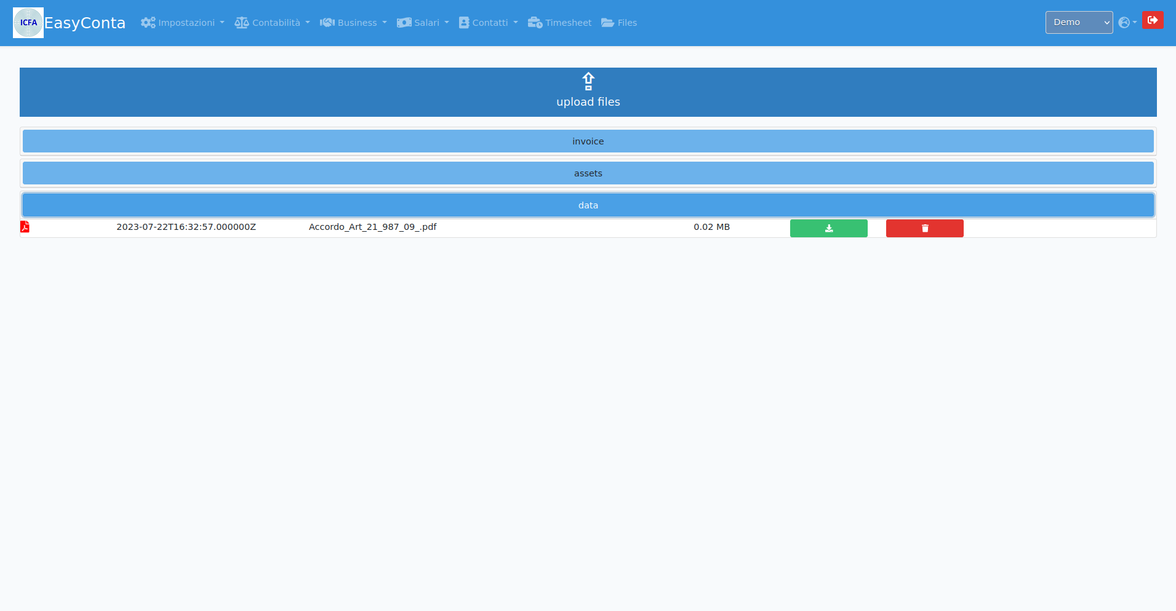Open the globe language dropdown

tap(1127, 23)
